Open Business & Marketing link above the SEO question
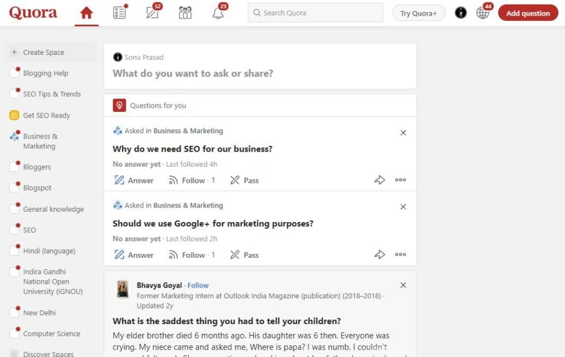This screenshot has height=357, width=565. click(x=188, y=131)
